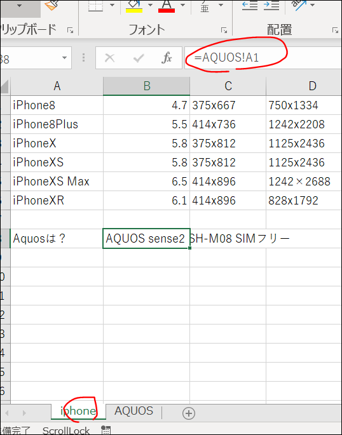Open font color dropdown arrow

[x=182, y=5]
